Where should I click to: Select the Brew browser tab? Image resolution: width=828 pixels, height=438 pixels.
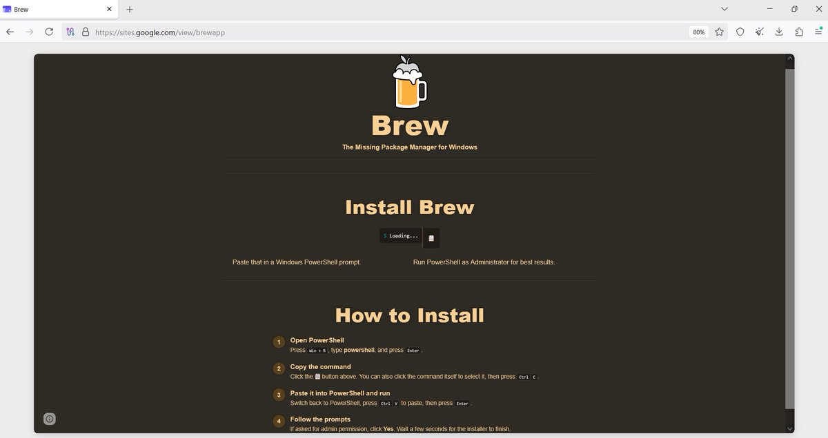[59, 10]
